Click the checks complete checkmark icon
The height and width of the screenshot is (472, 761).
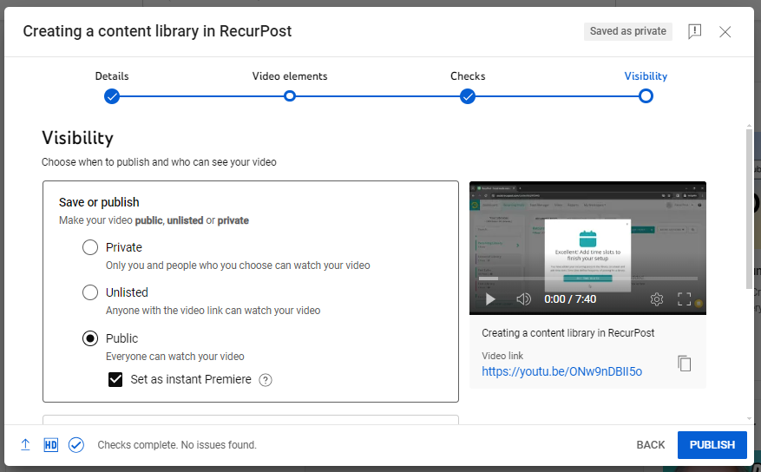click(76, 445)
